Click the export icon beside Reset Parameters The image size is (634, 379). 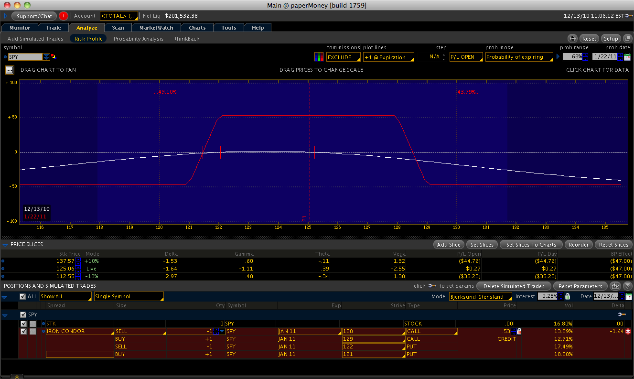point(615,286)
